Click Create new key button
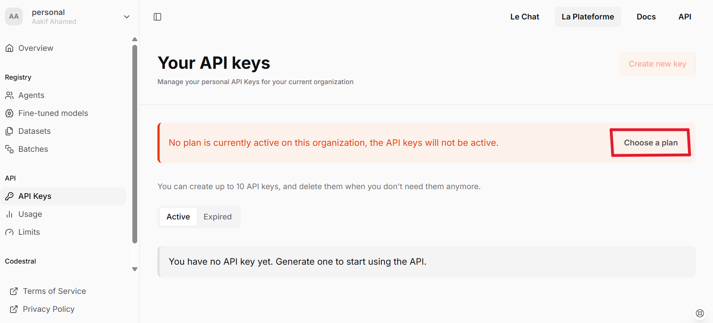Image resolution: width=713 pixels, height=323 pixels. pyautogui.click(x=658, y=64)
